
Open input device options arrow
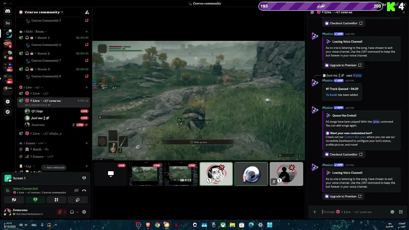coord(65,212)
